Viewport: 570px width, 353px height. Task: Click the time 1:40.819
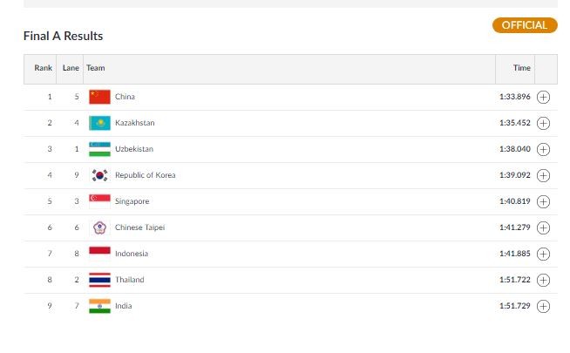tap(515, 201)
